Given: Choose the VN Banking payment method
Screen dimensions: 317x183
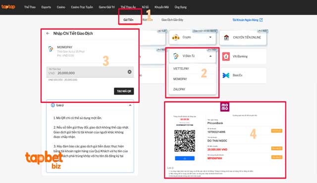Looking at the screenshot, I should pos(243,56).
